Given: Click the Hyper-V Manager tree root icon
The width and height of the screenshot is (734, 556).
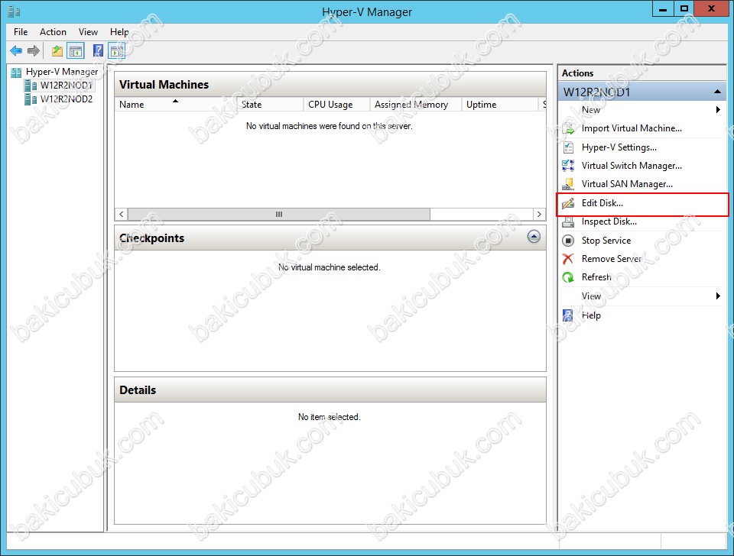Looking at the screenshot, I should (x=16, y=72).
